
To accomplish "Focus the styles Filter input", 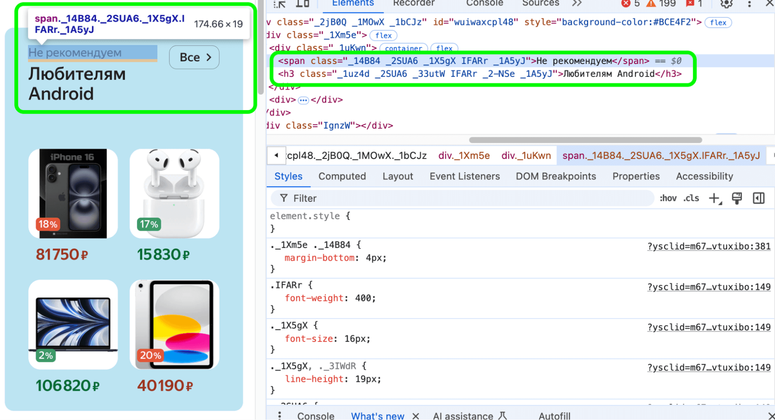I will tap(462, 199).
